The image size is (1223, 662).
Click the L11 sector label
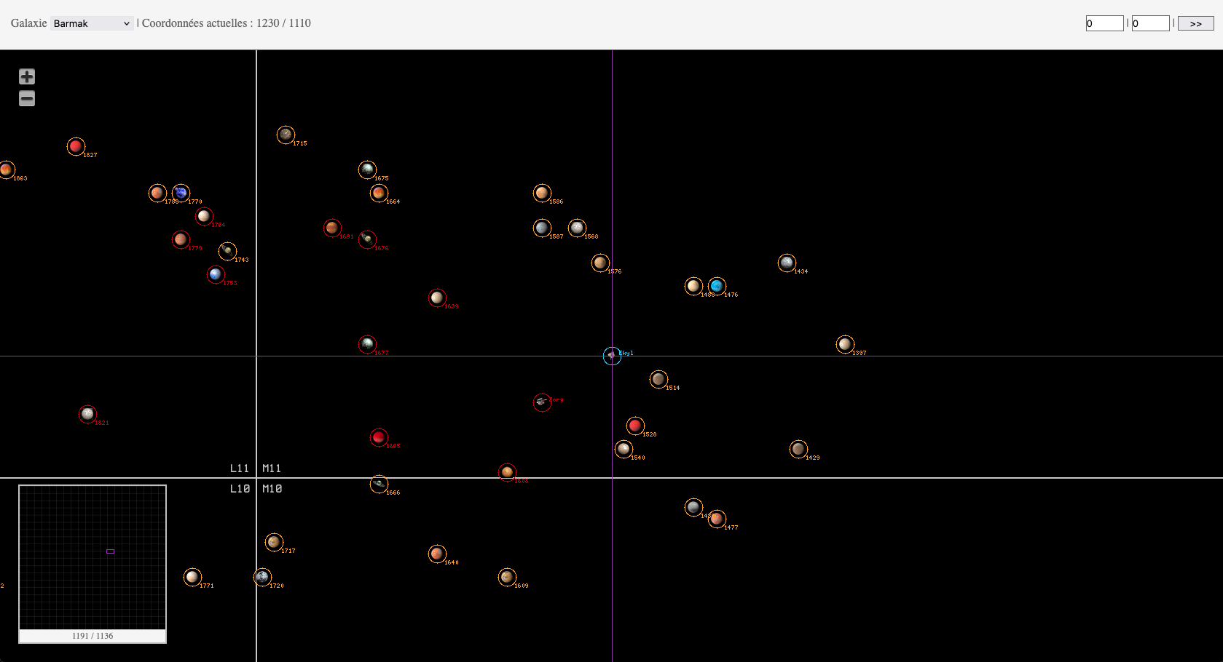240,468
